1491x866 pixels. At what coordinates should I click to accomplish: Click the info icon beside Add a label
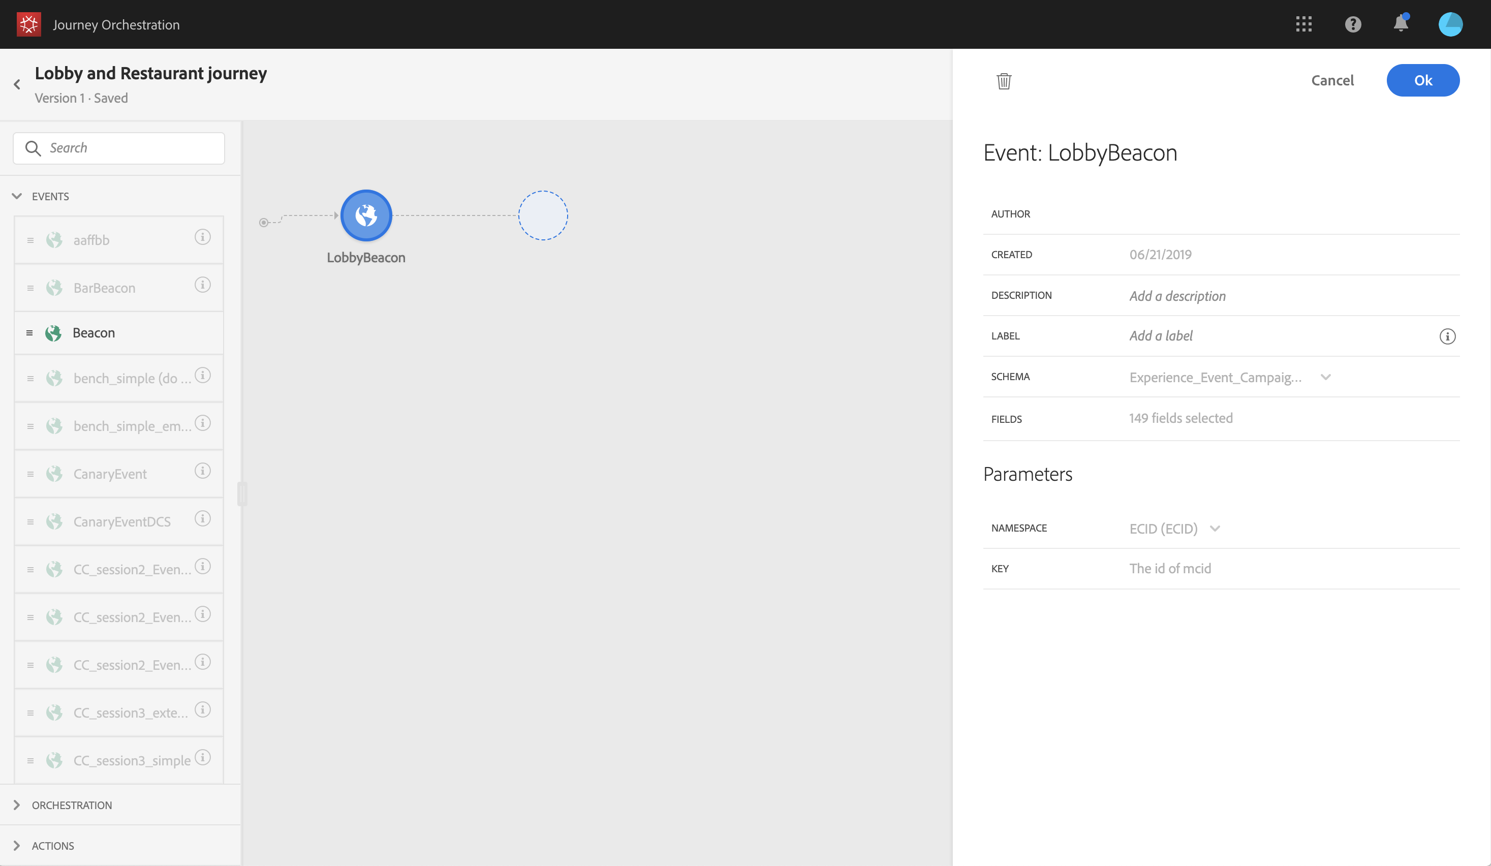[1447, 336]
